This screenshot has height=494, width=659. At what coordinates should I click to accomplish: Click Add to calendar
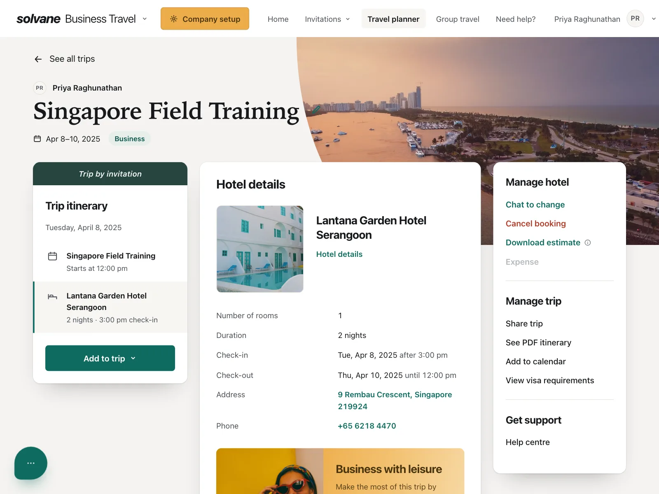(535, 361)
